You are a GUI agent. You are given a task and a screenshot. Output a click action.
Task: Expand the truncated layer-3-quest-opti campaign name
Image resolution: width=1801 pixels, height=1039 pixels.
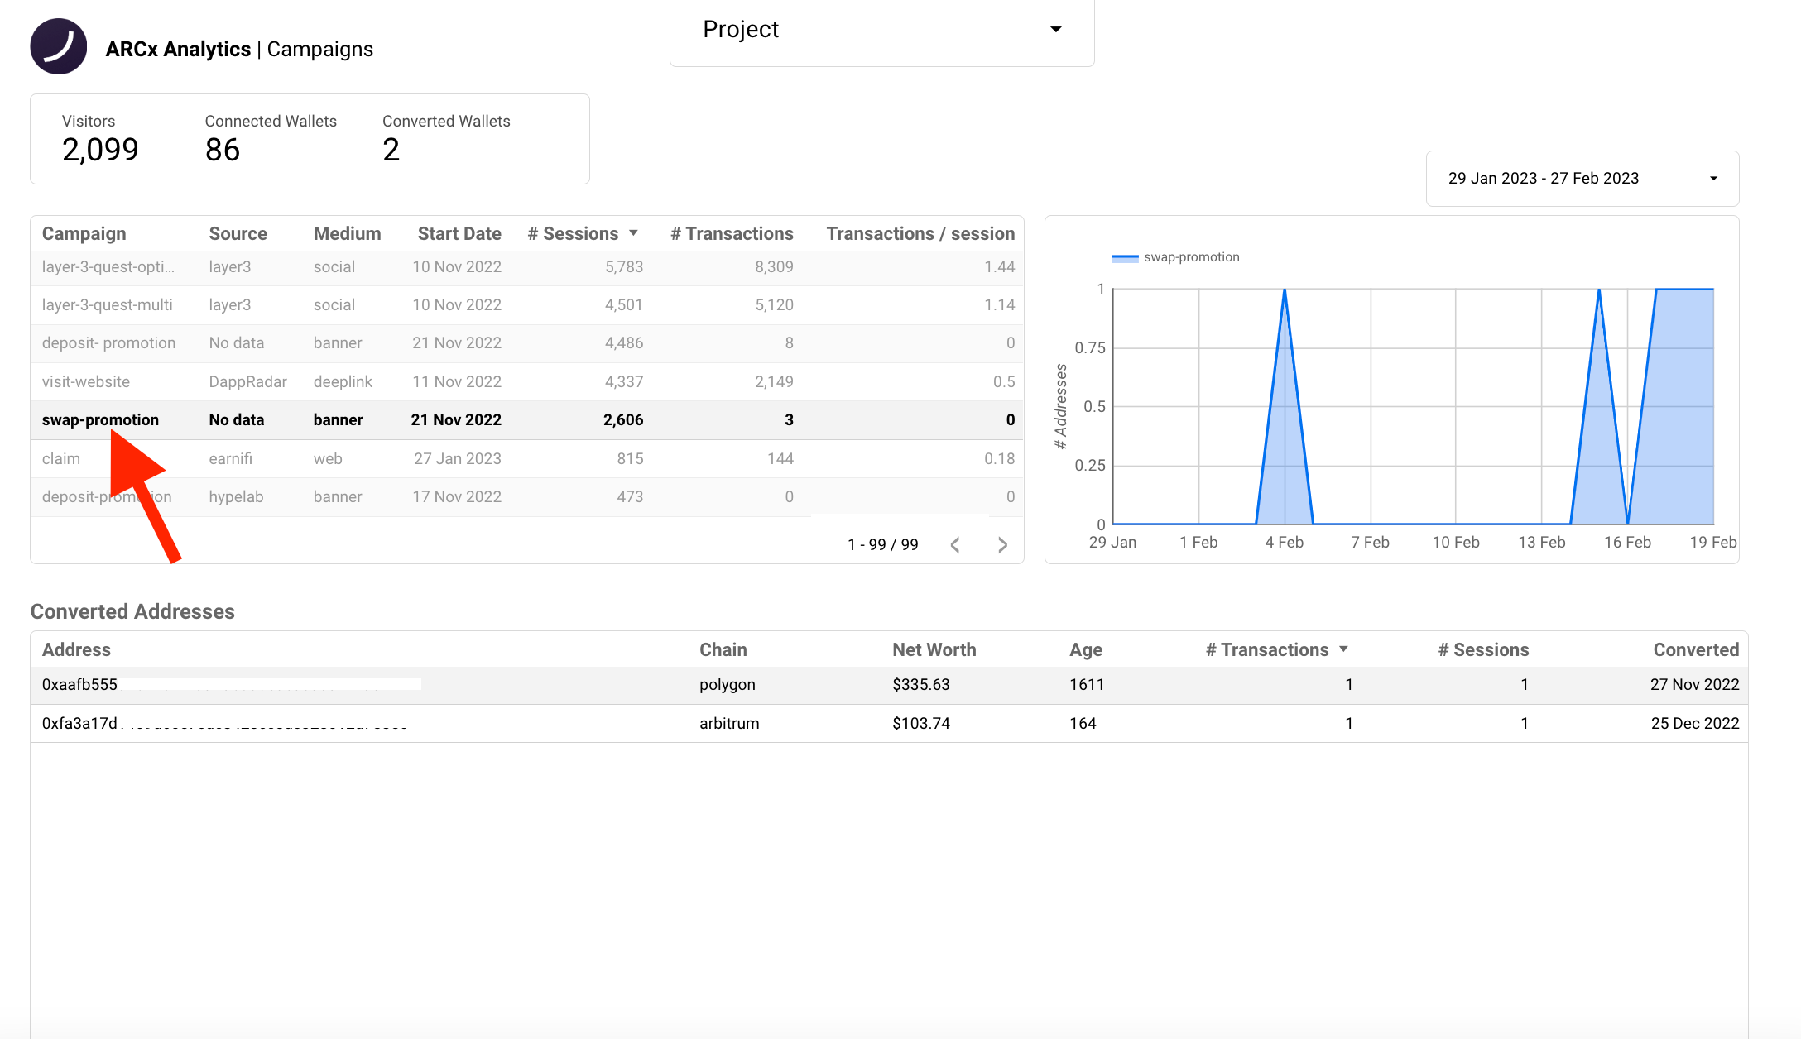pos(108,266)
